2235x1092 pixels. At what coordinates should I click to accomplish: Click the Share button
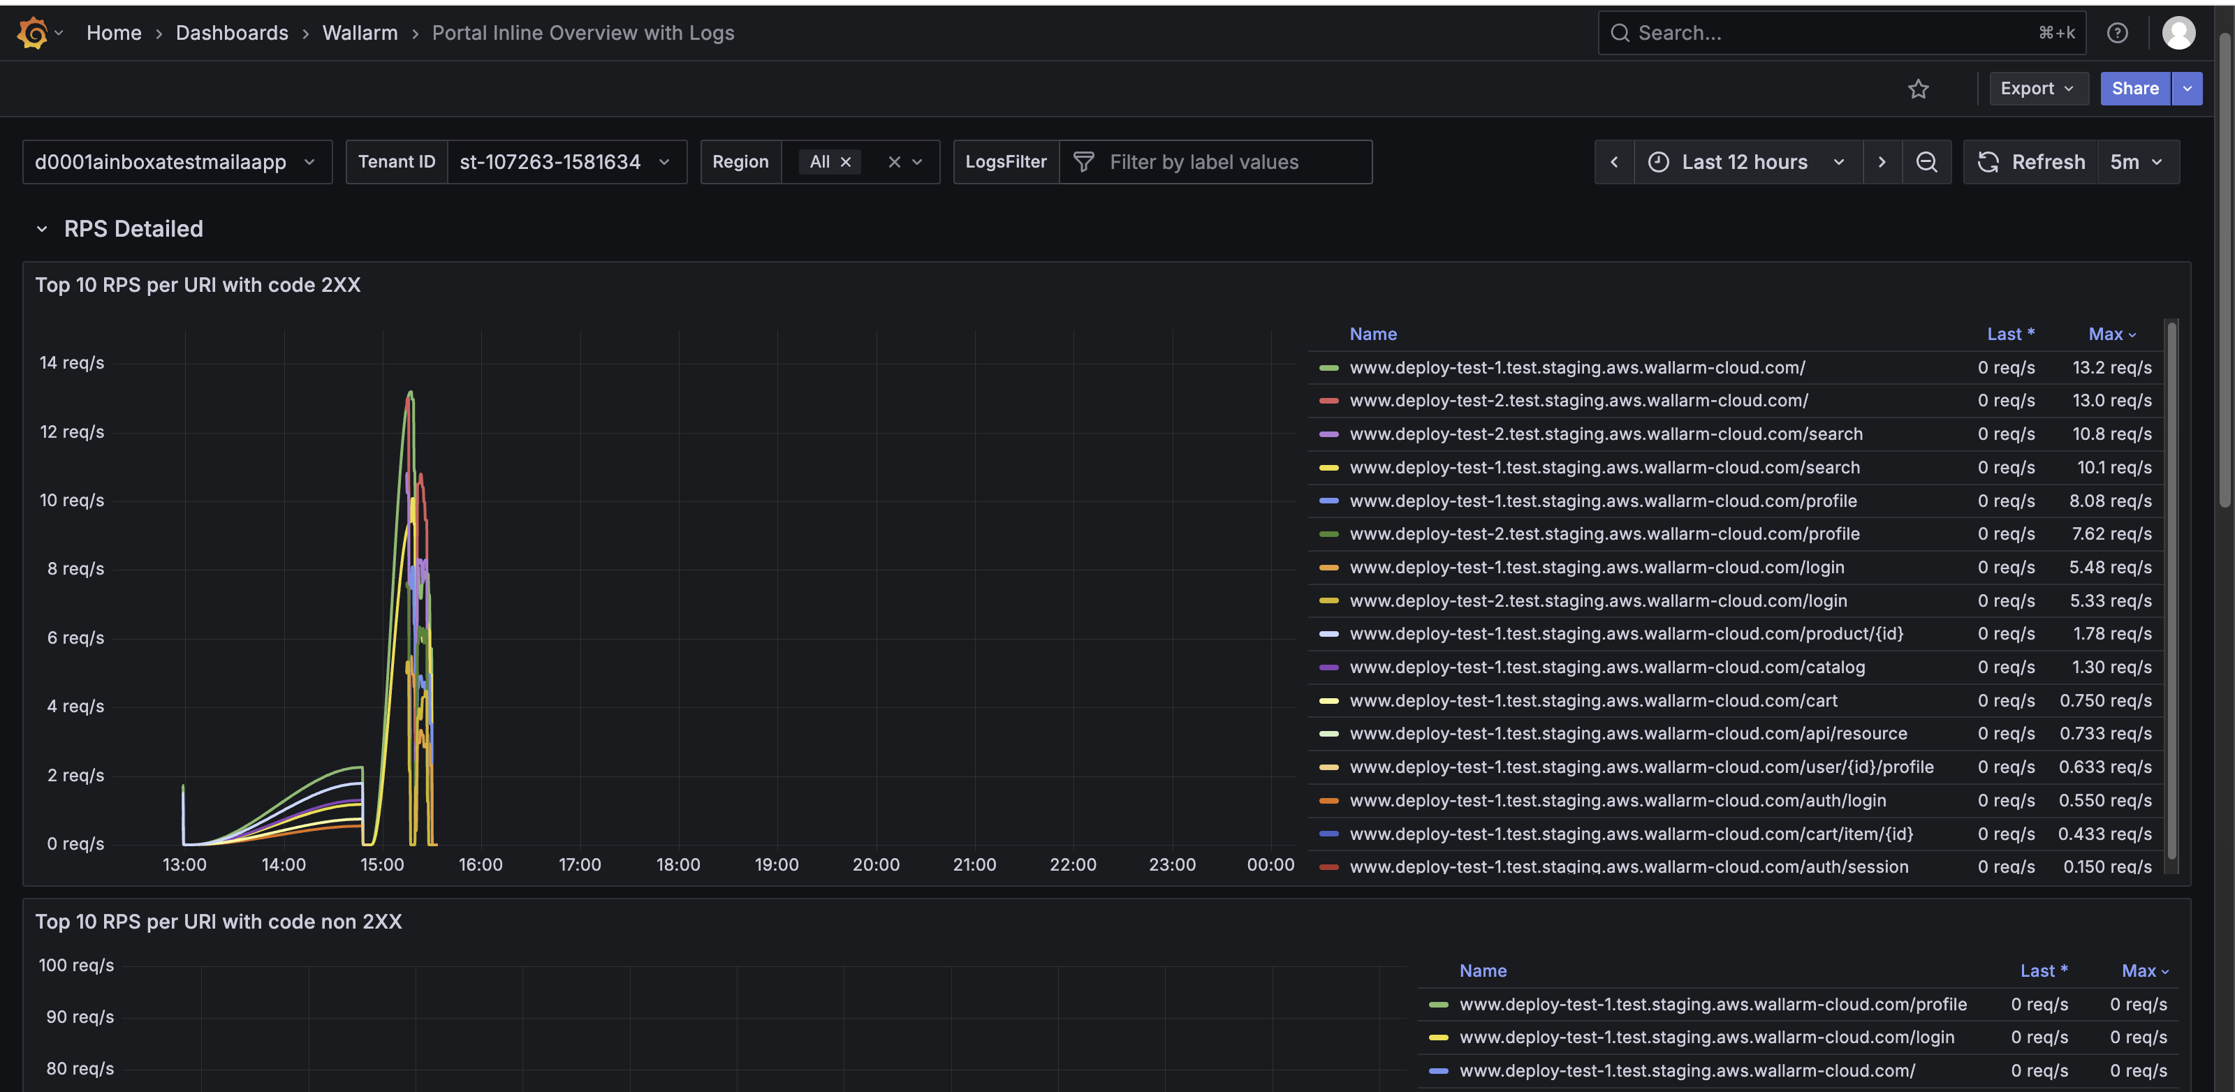tap(2134, 89)
